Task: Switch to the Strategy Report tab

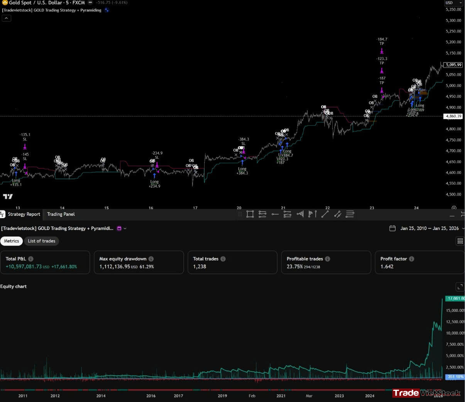Action: pyautogui.click(x=24, y=214)
